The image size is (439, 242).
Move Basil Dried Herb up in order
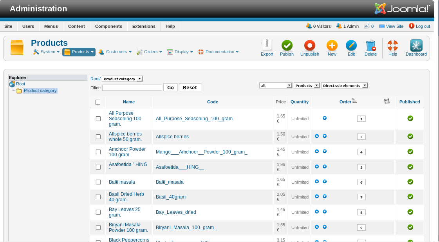[x=317, y=196]
